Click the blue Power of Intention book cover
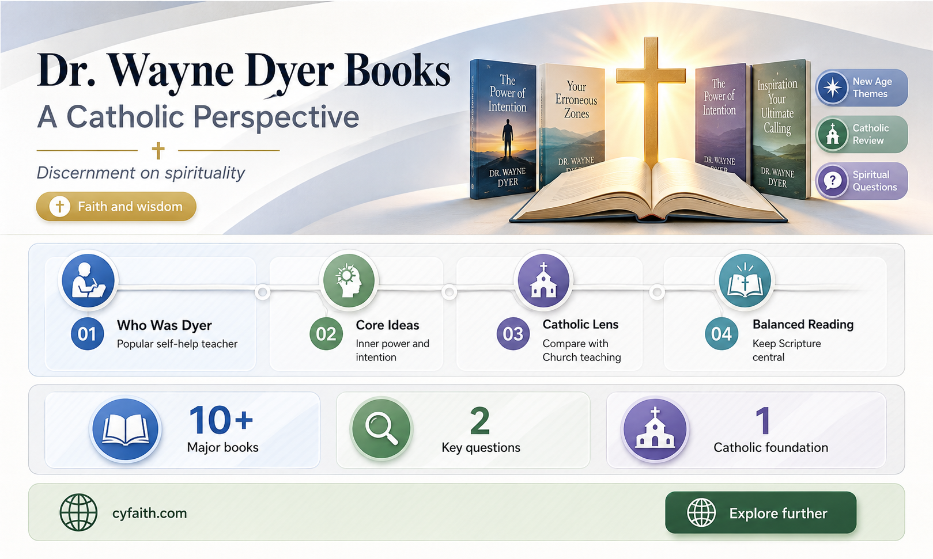Image resolution: width=933 pixels, height=559 pixels. coord(503,130)
